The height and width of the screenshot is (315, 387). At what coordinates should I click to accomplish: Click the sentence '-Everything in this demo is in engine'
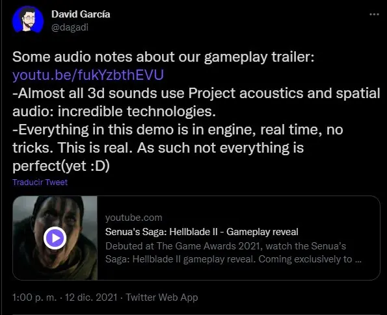pyautogui.click(x=134, y=130)
